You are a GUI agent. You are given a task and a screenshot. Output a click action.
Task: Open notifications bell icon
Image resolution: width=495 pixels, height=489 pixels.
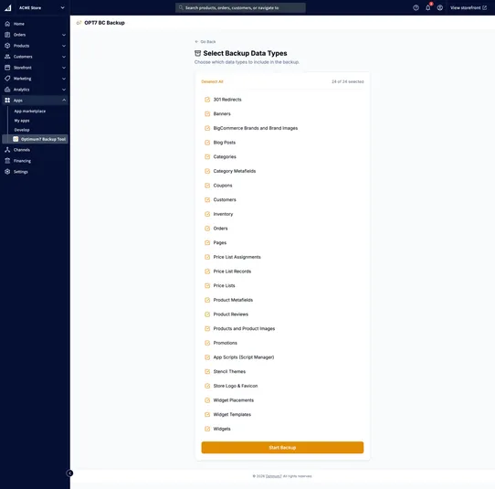[x=428, y=7]
